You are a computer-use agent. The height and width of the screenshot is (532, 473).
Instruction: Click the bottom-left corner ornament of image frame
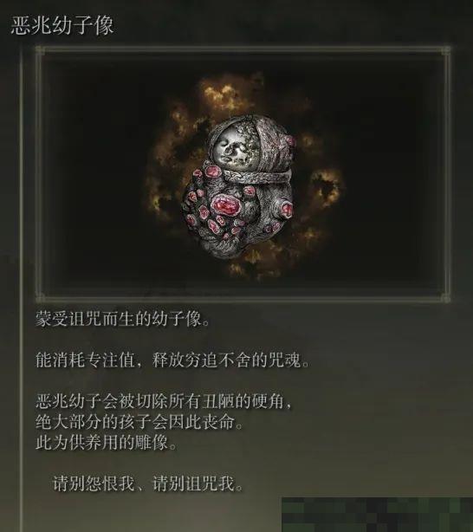coord(41,298)
